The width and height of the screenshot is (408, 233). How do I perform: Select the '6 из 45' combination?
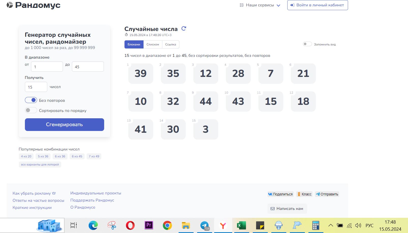pos(77,156)
